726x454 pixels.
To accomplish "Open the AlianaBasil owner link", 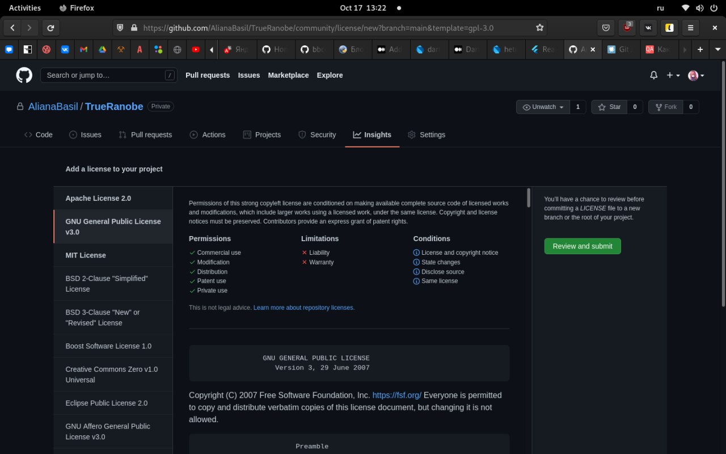I will coord(53,107).
